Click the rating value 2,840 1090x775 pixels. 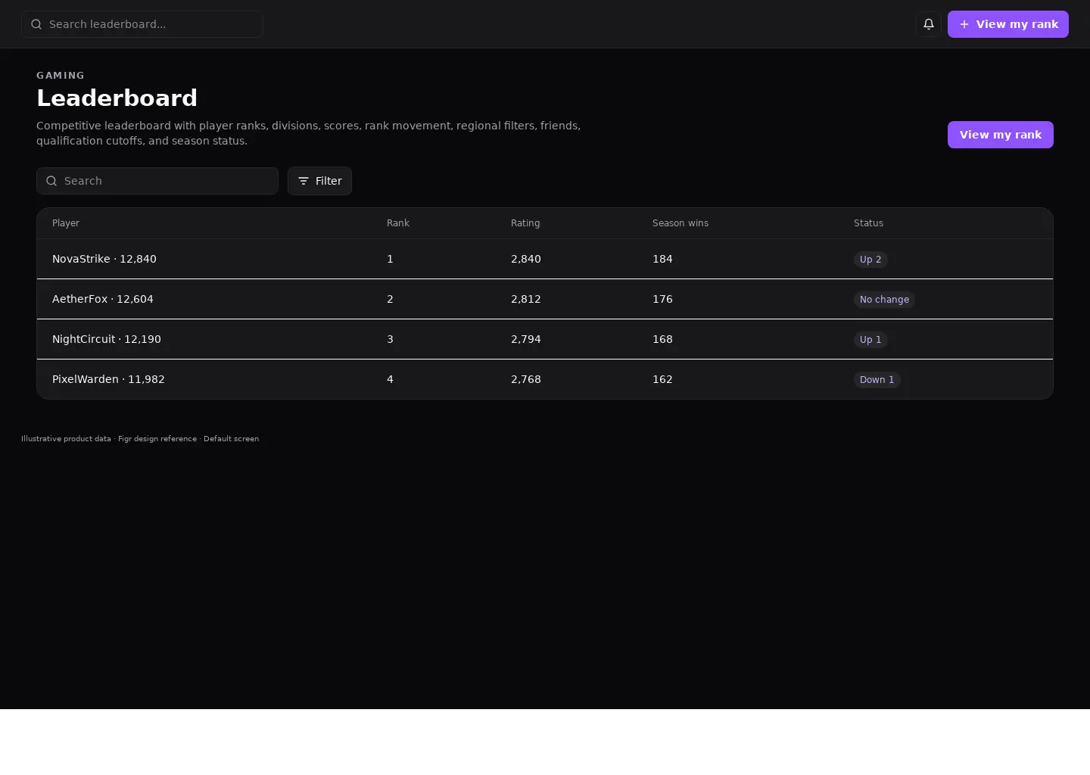(x=526, y=259)
